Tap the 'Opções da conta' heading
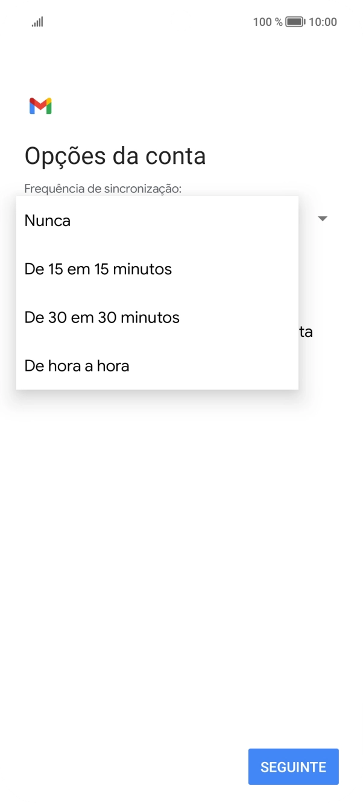The width and height of the screenshot is (363, 803). pos(115,156)
